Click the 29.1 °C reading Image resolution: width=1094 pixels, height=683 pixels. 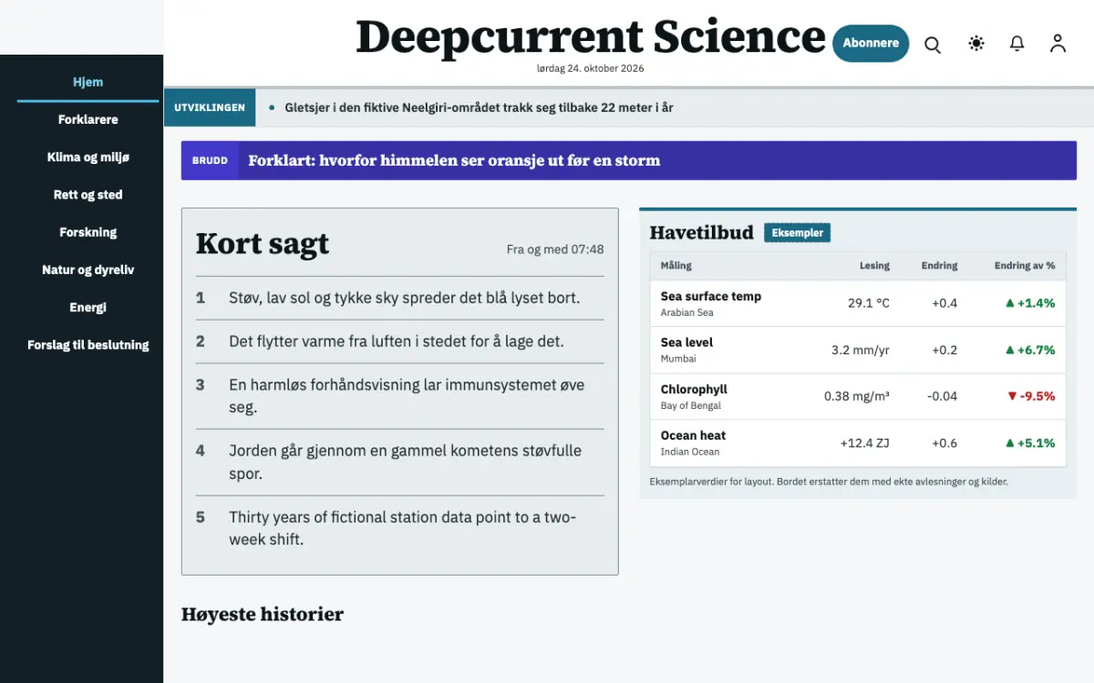click(x=869, y=303)
